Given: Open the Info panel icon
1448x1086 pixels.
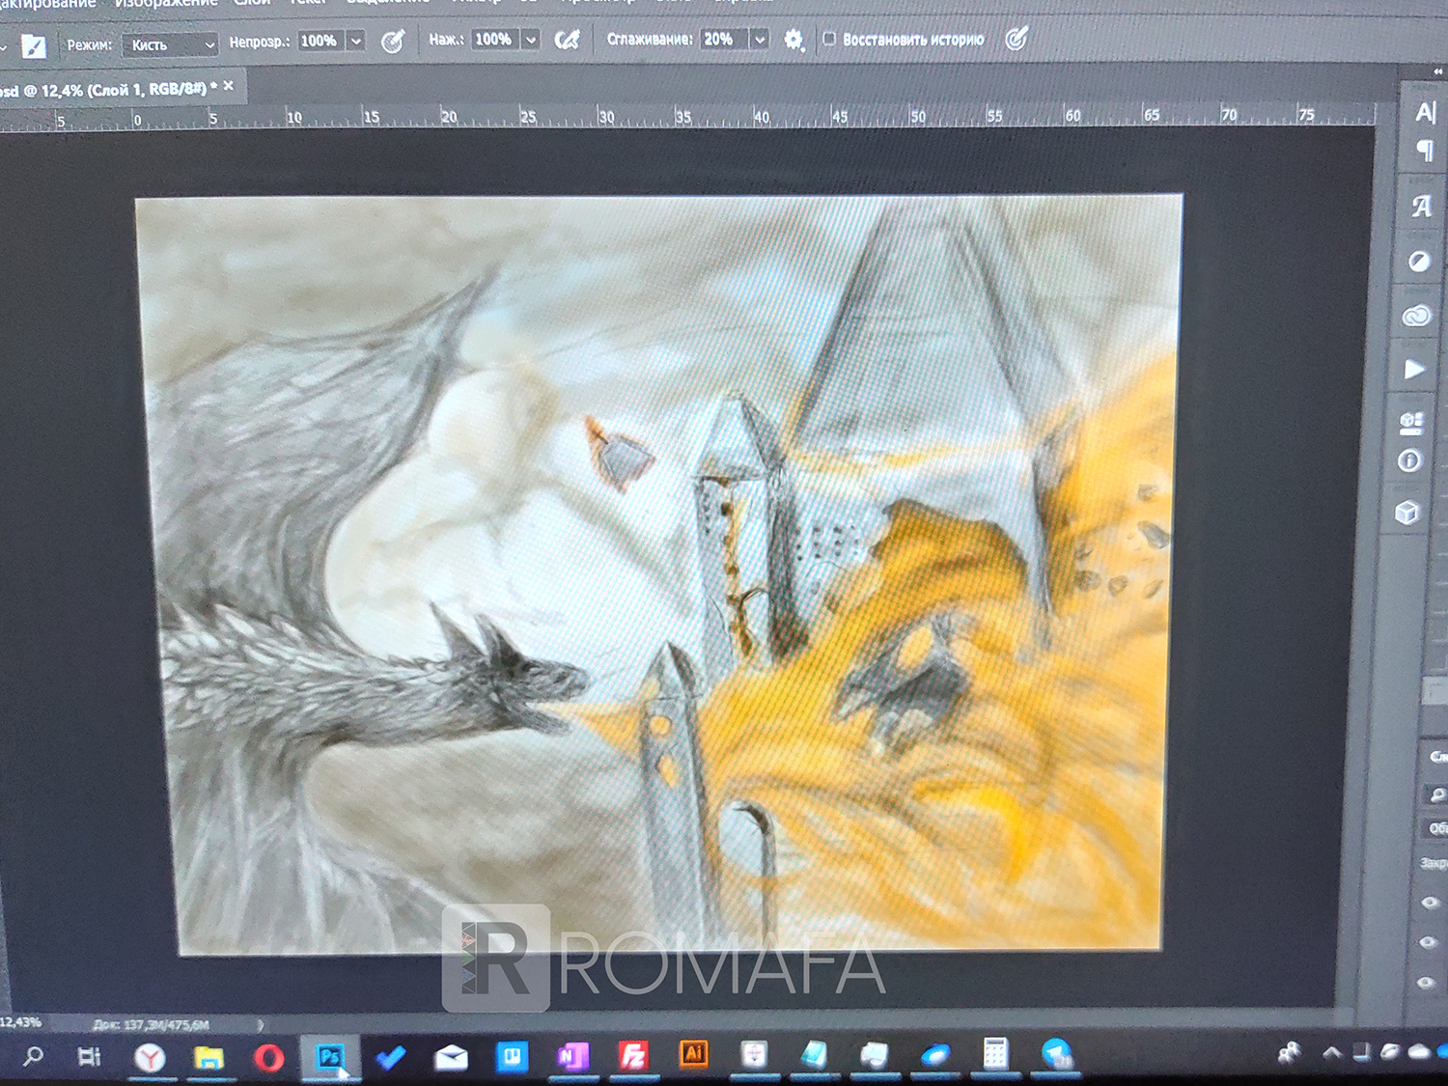Looking at the screenshot, I should tap(1409, 461).
